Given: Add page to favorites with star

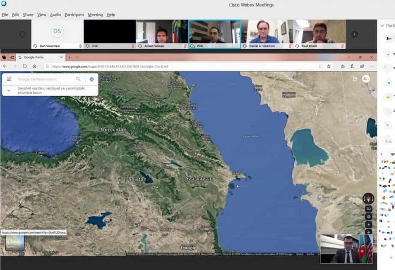Looking at the screenshot, I should point(329,66).
